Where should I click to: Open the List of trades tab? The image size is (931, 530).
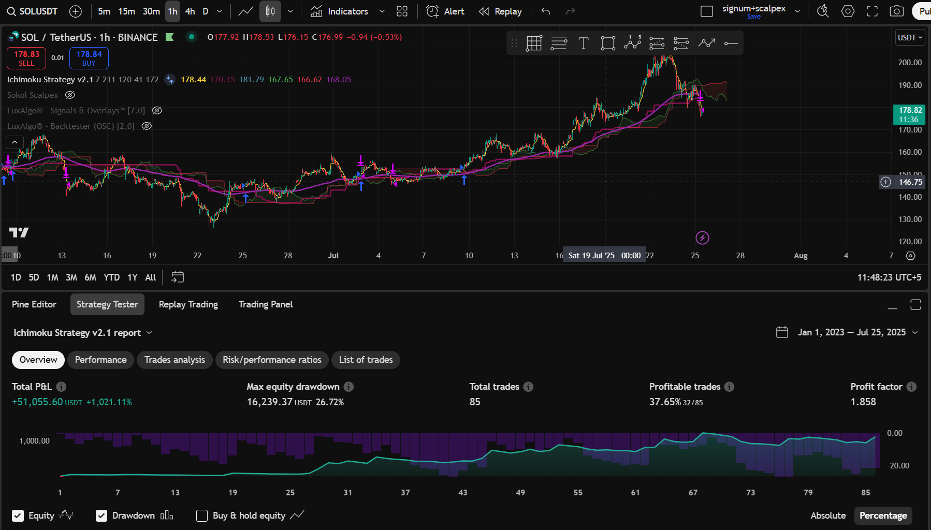click(x=366, y=360)
